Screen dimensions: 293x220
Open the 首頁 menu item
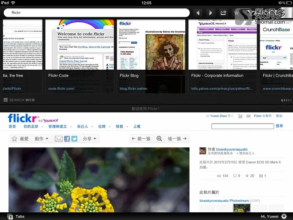[x=12, y=126]
